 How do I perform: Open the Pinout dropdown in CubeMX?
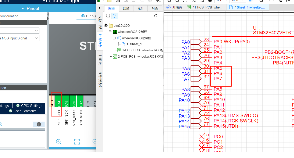click(x=30, y=8)
